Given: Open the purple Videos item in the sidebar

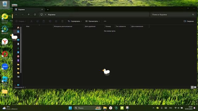Looking at the screenshot, I should tap(18, 60).
